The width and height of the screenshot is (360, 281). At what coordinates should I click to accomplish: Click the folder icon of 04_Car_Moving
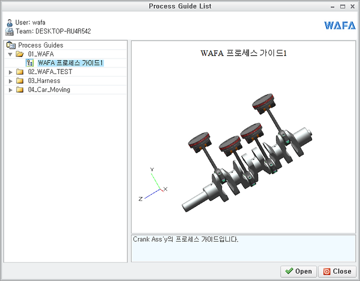point(19,90)
